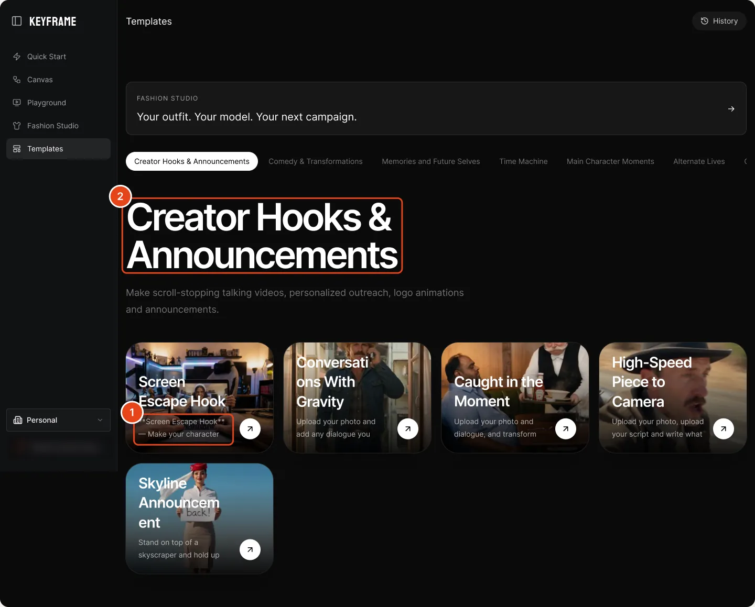The width and height of the screenshot is (755, 607).
Task: Open the Fashion Studio campaign banner
Action: click(436, 108)
